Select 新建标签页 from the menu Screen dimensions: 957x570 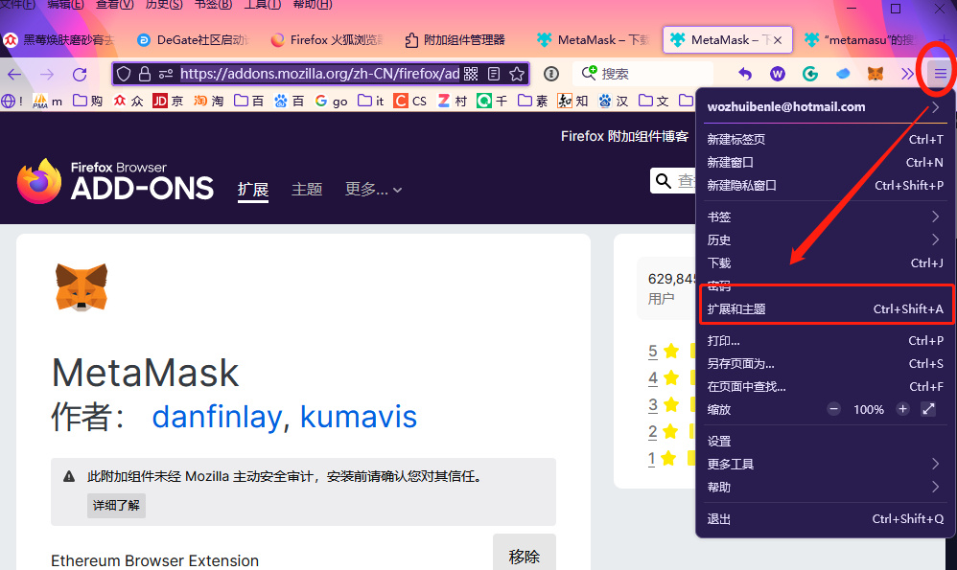[x=826, y=139]
